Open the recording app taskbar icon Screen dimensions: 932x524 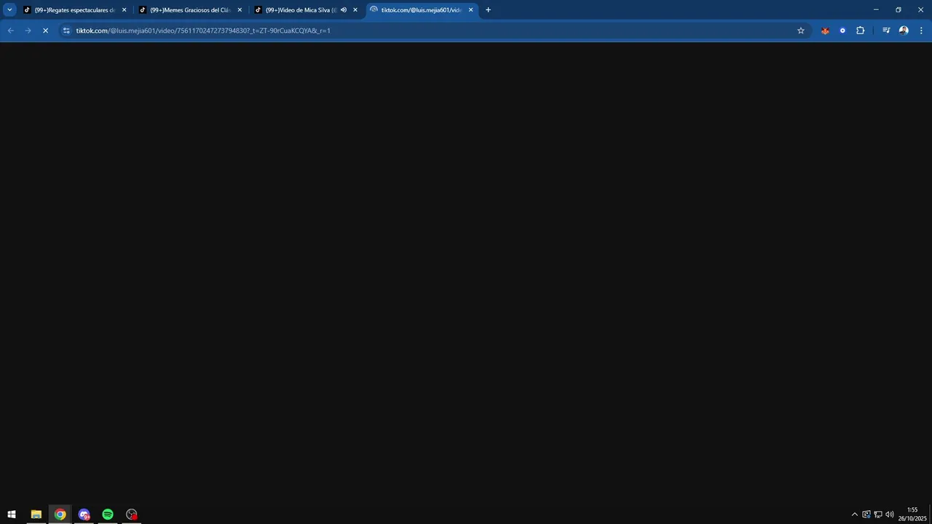pos(132,515)
